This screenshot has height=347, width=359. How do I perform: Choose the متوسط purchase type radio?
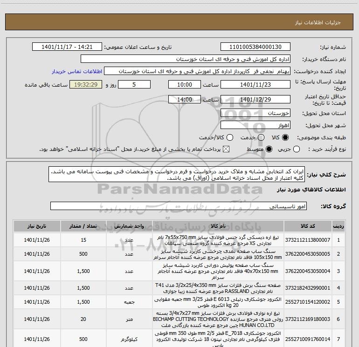[x=269, y=150]
